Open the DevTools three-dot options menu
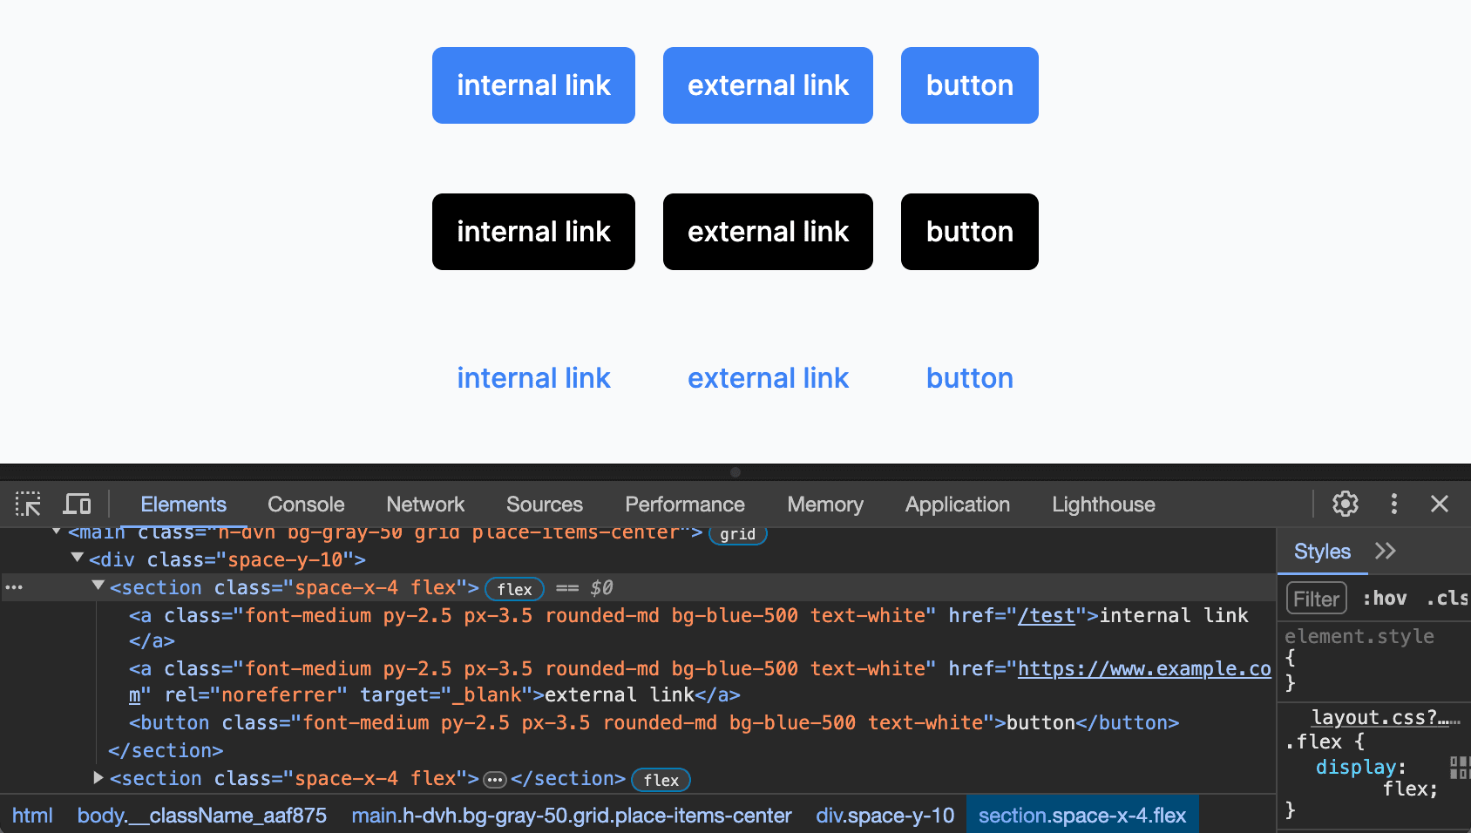1471x833 pixels. pyautogui.click(x=1393, y=504)
